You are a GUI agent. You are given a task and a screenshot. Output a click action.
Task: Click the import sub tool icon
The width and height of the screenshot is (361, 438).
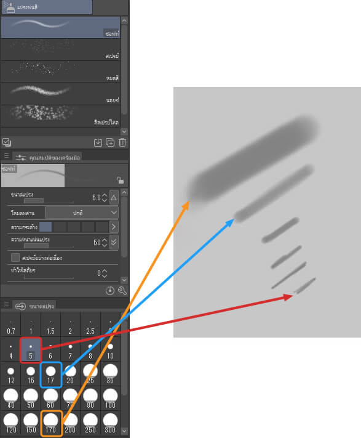(x=98, y=142)
